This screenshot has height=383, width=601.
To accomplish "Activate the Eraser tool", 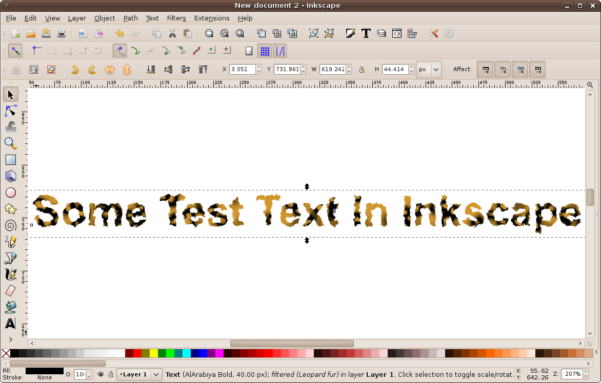I will tap(11, 291).
